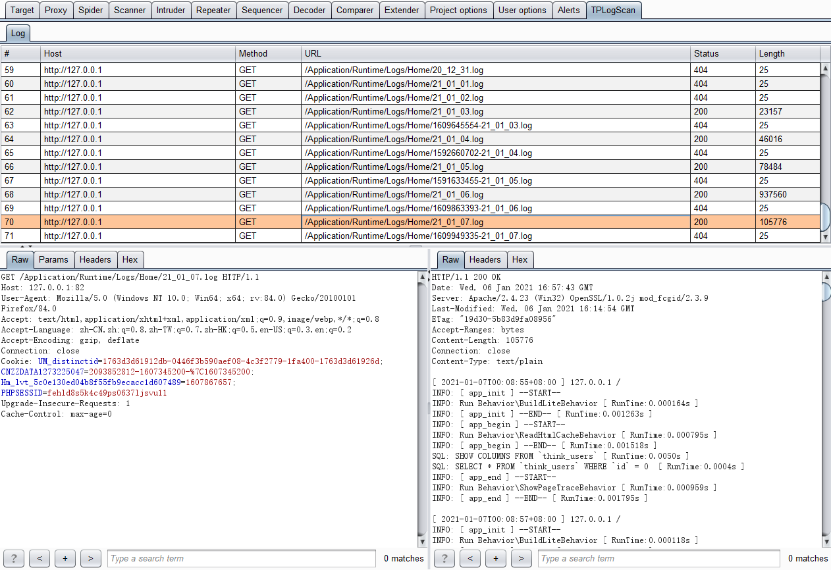Screen dimensions: 831x570
Task: Sort log by Method column header
Action: pyautogui.click(x=268, y=53)
